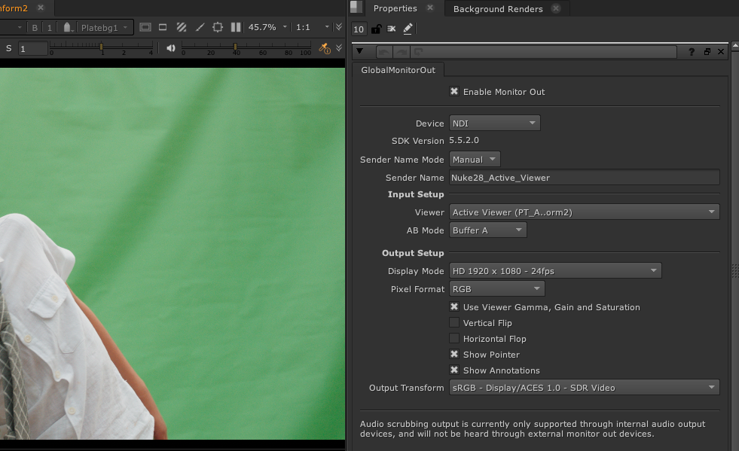Uncheck Show Annotations
The width and height of the screenshot is (739, 451).
point(454,370)
